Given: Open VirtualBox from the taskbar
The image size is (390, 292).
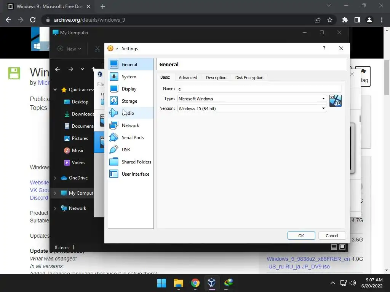Looking at the screenshot, I should click(212, 283).
